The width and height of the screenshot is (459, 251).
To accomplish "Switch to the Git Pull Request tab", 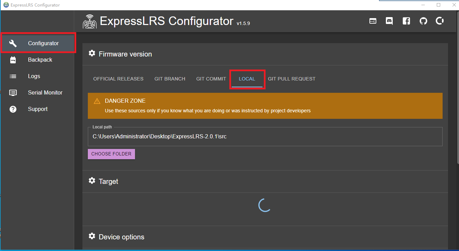I will click(x=292, y=79).
